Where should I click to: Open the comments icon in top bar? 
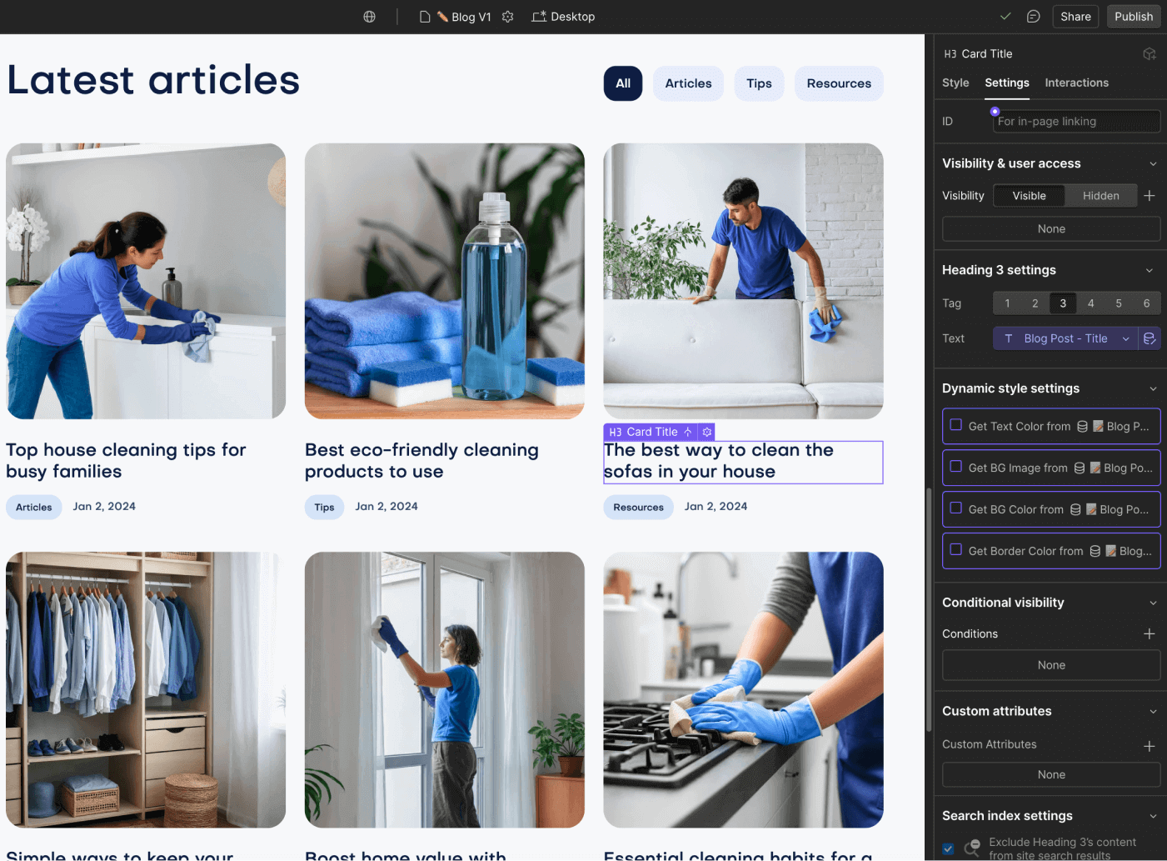pos(1034,17)
